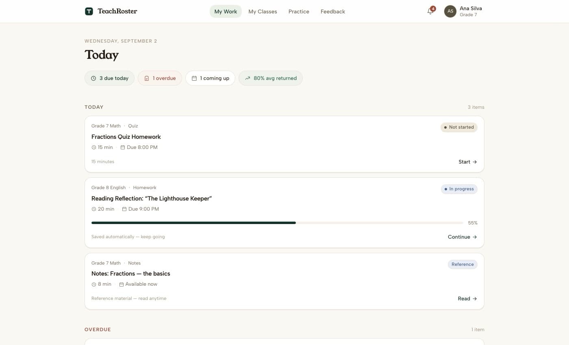
Task: Click the calendar icon beside 'Due 9:00 PM'
Action: pyautogui.click(x=124, y=209)
